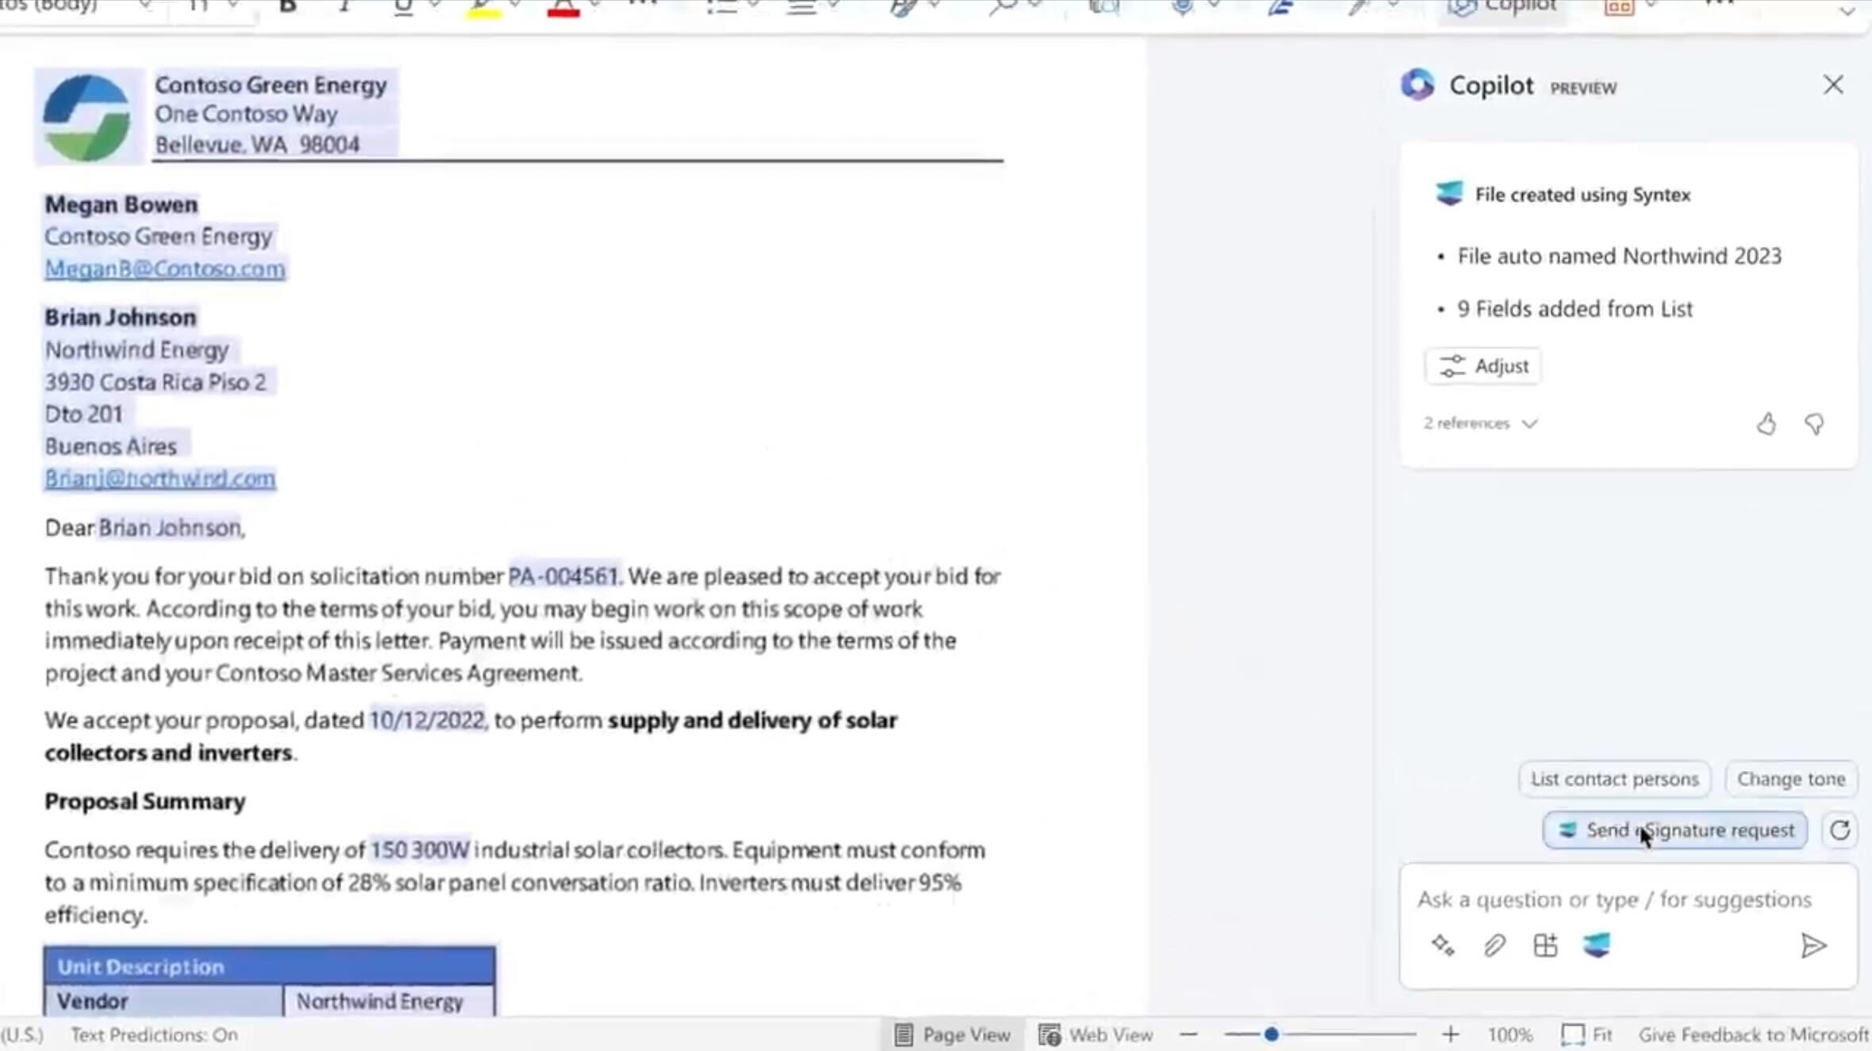
Task: Click the Unit Description table header
Action: (x=270, y=966)
